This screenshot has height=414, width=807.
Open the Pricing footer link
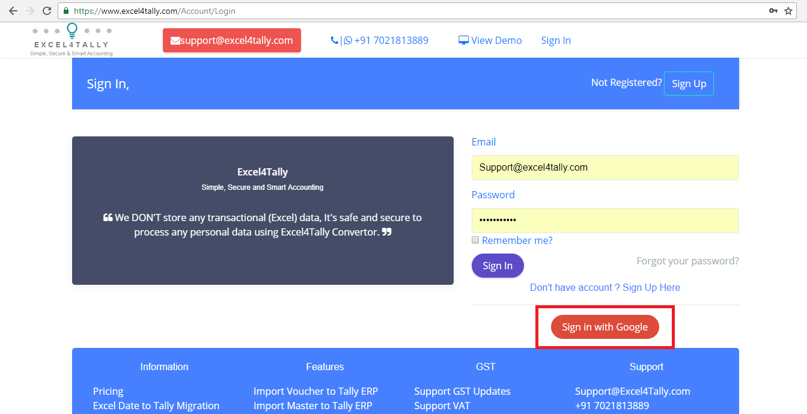[108, 391]
